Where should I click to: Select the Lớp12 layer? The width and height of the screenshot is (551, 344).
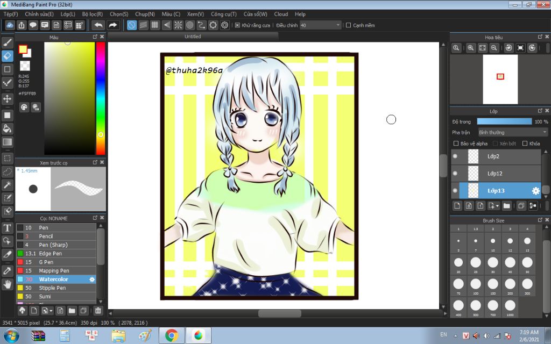coord(496,174)
